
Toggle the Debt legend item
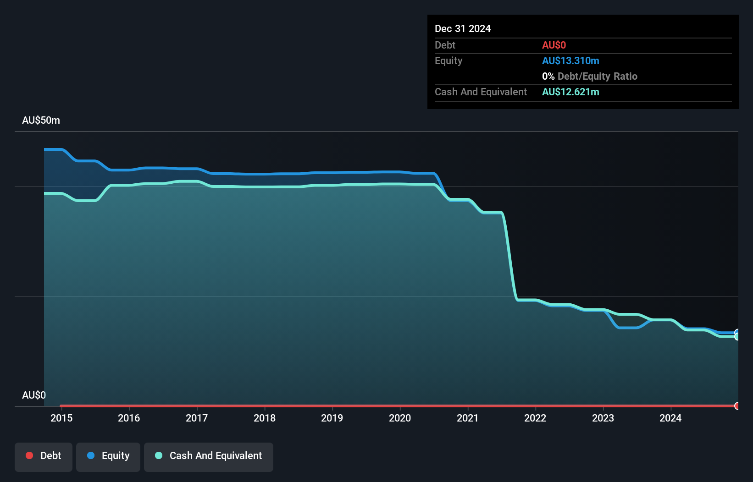tap(43, 455)
